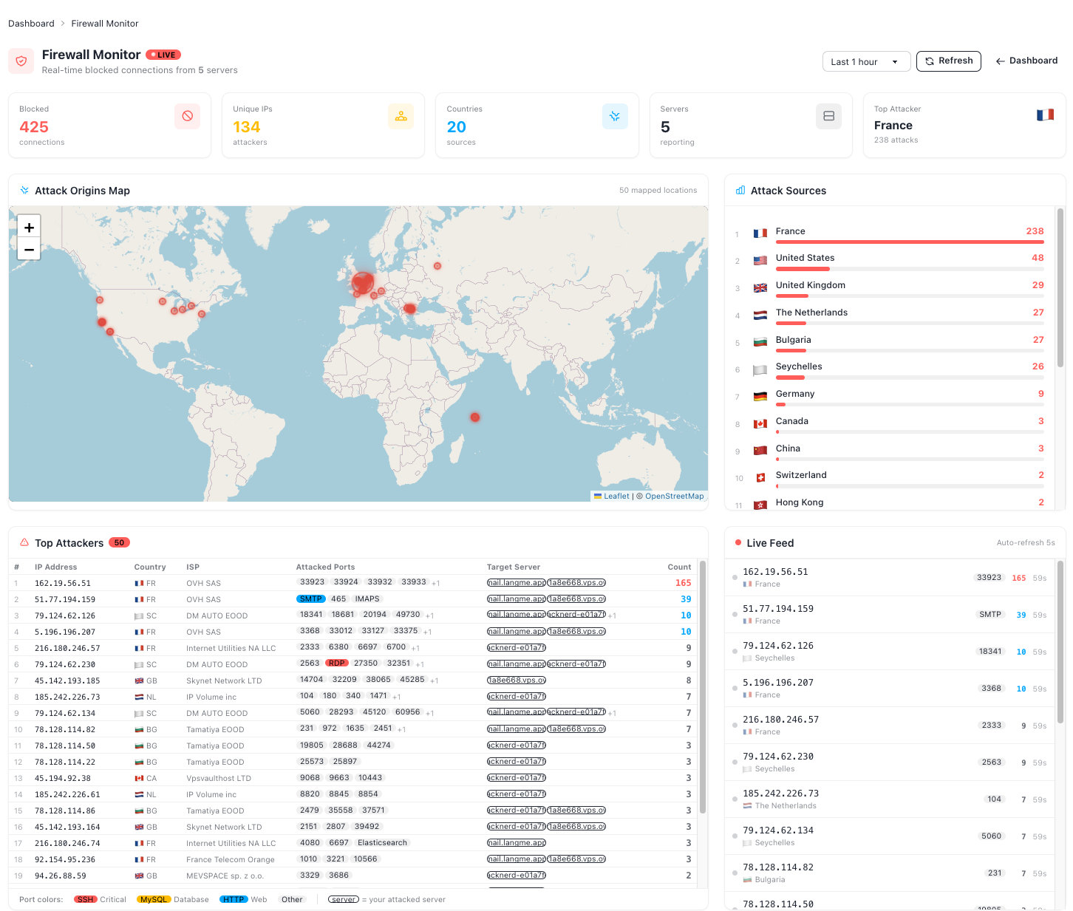Viewport: 1073px width, 911px height.
Task: Click the Dashboard breadcrumb
Action: click(31, 24)
